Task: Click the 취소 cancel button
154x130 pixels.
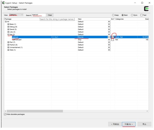Action: click(x=144, y=124)
